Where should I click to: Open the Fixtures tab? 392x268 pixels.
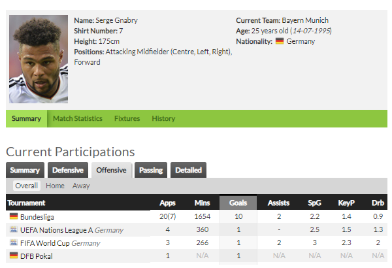click(127, 118)
